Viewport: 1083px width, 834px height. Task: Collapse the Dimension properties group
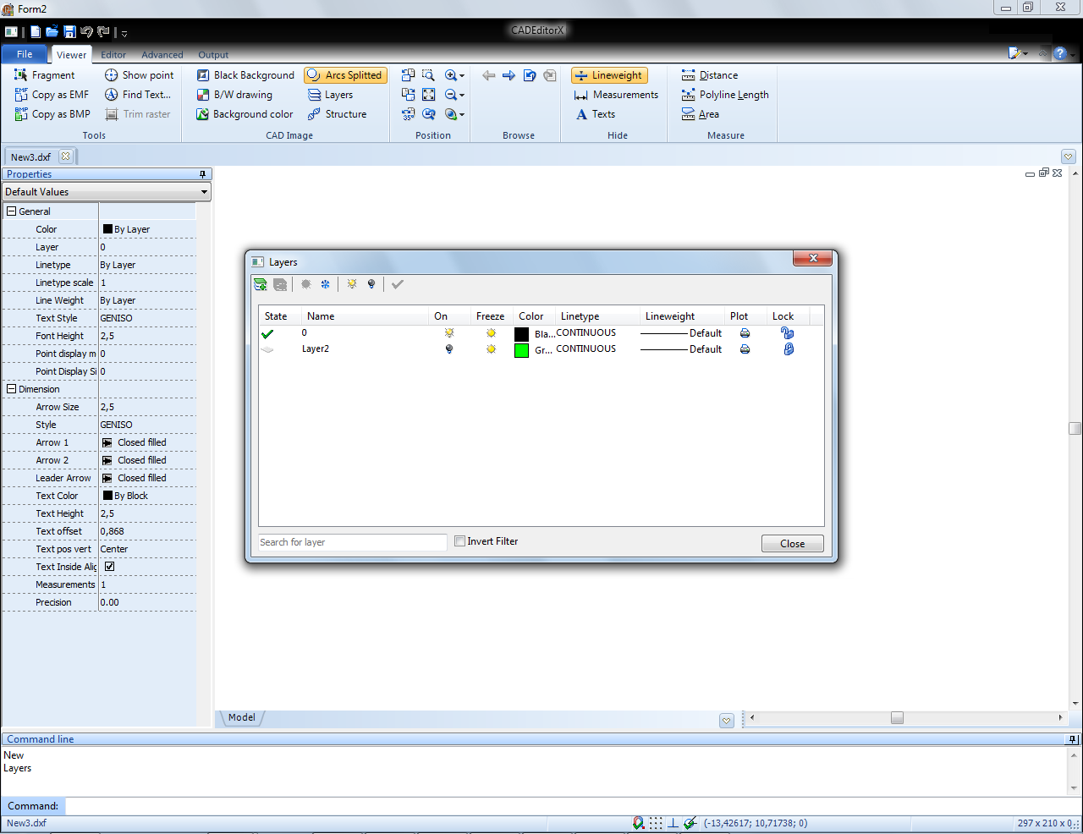(12, 389)
